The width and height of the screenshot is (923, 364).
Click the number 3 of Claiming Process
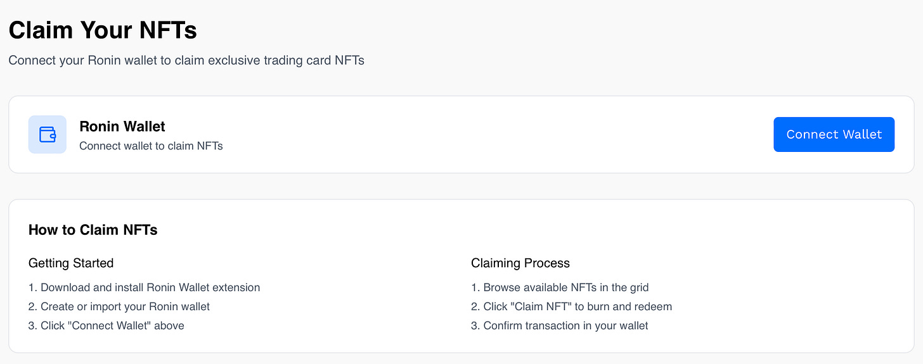tap(475, 325)
